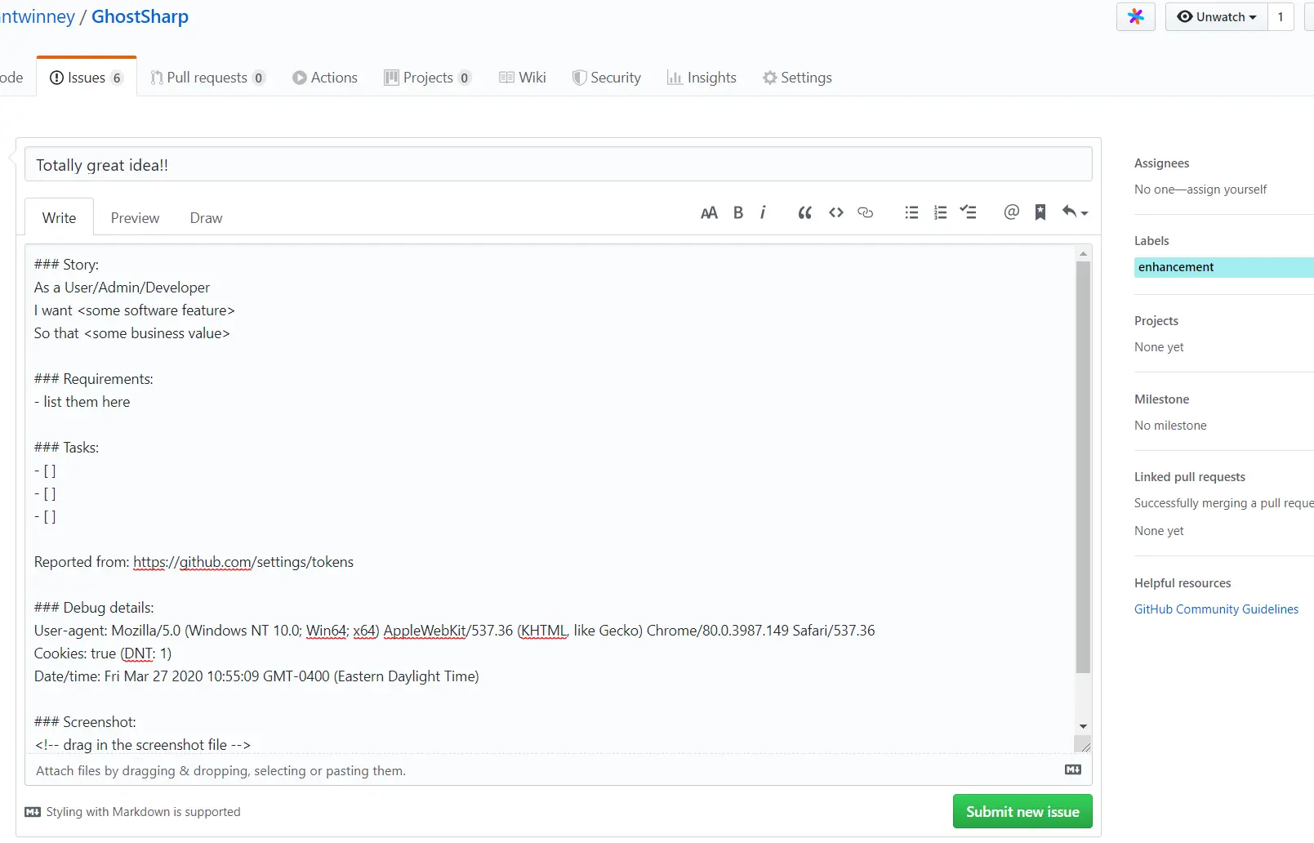
Task: Click the text area scrollbar thumb
Action: tap(1083, 466)
